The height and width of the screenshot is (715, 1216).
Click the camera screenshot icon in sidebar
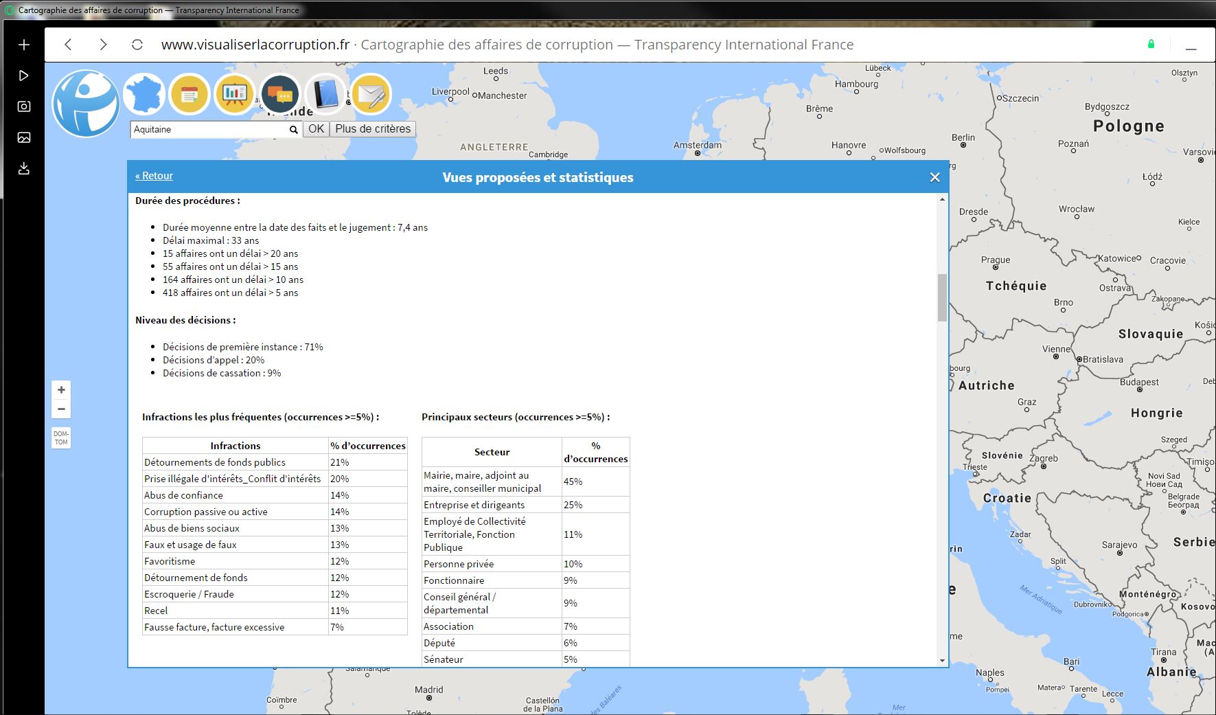(x=24, y=106)
